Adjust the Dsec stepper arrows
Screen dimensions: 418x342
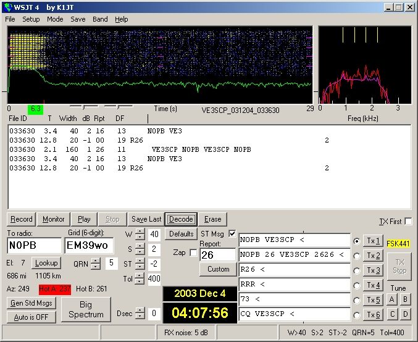(140, 313)
